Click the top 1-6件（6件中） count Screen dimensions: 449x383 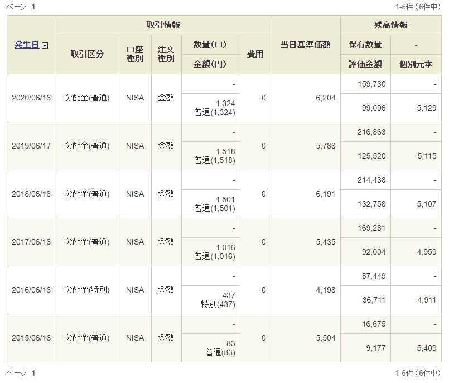pyautogui.click(x=418, y=7)
